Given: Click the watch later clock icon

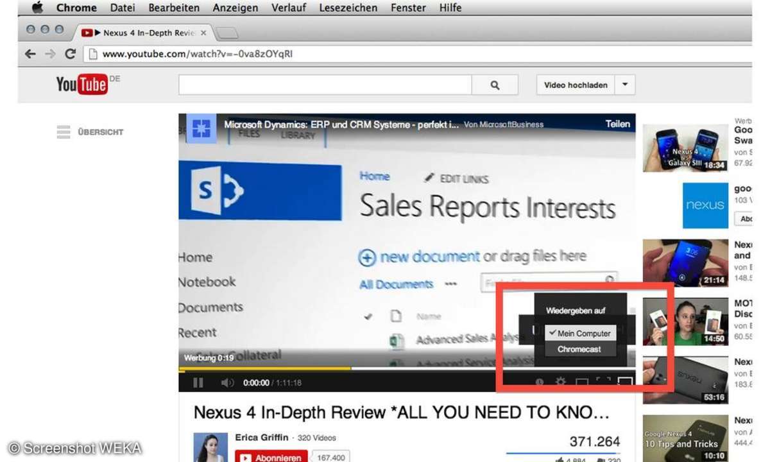Looking at the screenshot, I should click(540, 382).
